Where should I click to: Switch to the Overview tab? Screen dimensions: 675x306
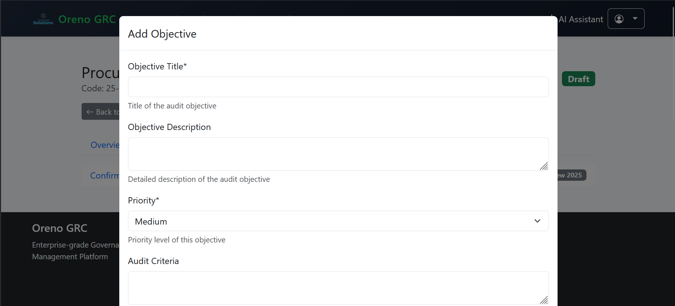pyautogui.click(x=105, y=145)
